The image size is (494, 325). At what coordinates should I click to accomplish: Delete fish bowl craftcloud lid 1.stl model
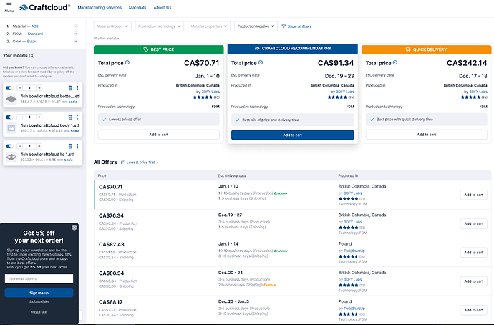(70, 146)
